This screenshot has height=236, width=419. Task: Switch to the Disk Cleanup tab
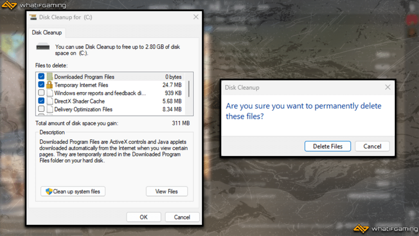click(47, 32)
